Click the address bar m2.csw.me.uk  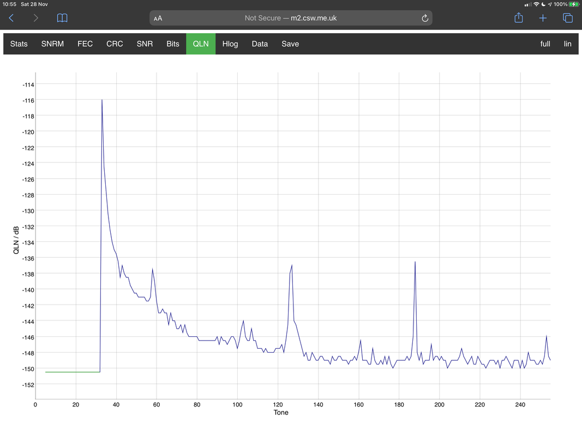click(x=291, y=18)
